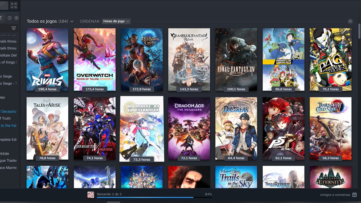Open Trails through Daybreak cover
The width and height of the screenshot is (361, 203).
coord(236,128)
